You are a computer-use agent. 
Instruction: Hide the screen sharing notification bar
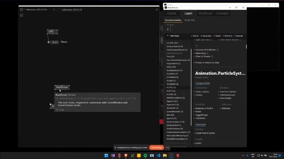pyautogui.click(x=167, y=148)
